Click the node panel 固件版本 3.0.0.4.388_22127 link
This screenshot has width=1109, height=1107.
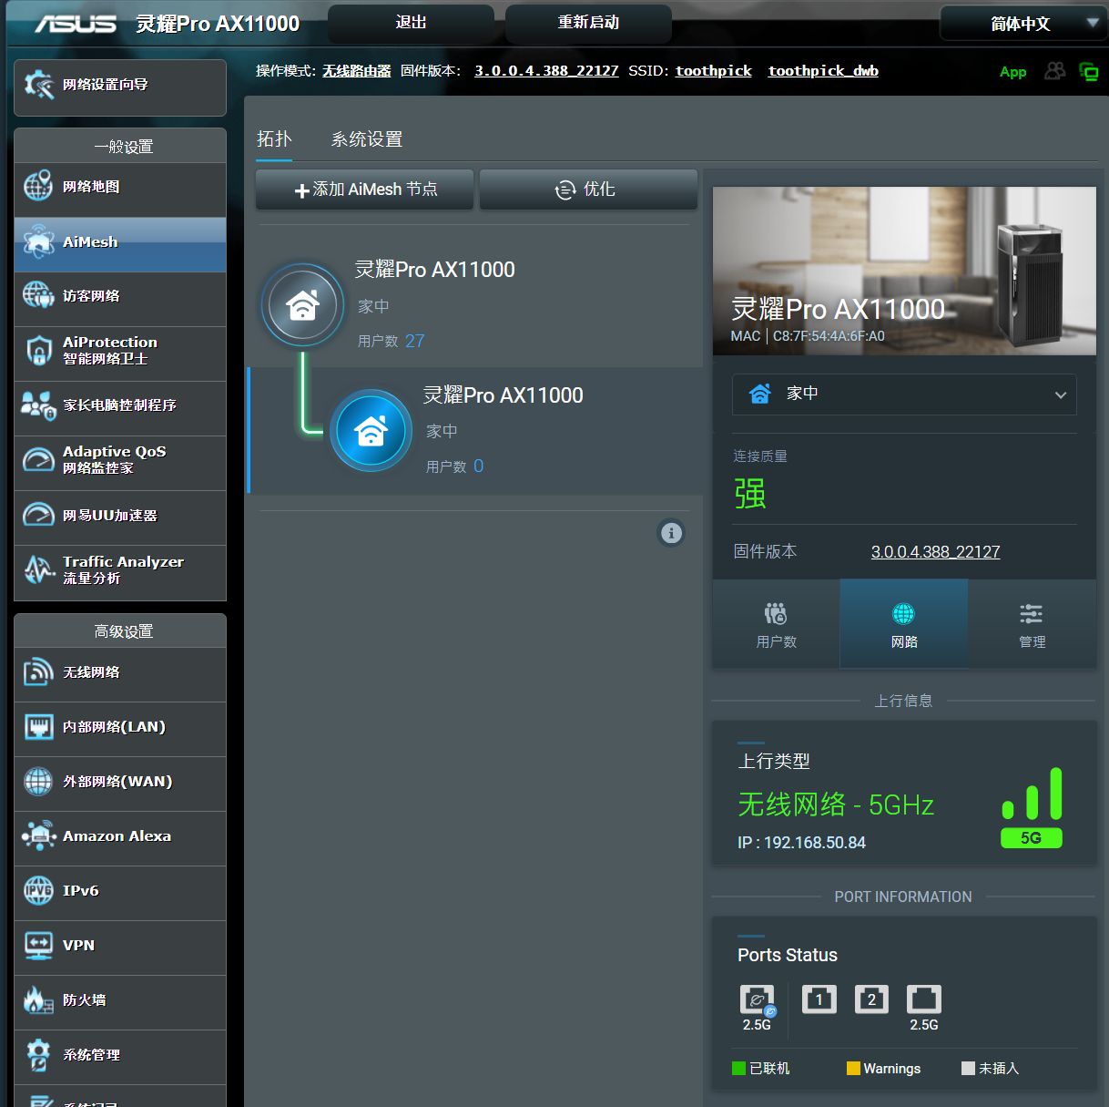pos(935,551)
